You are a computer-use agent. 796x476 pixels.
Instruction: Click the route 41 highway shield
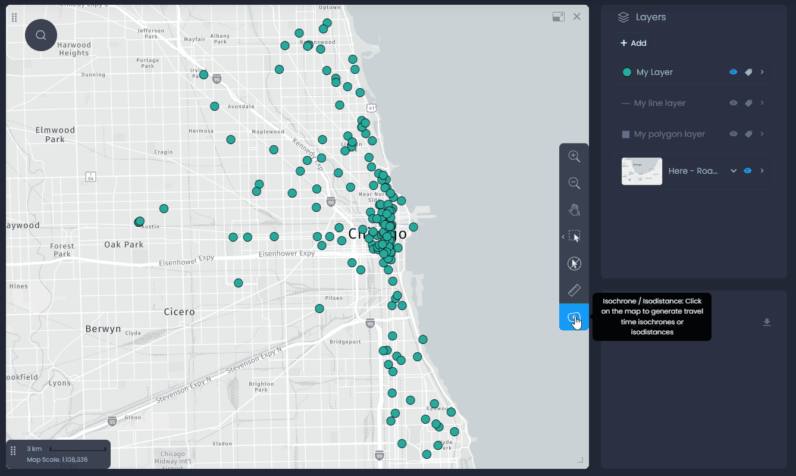tap(372, 108)
